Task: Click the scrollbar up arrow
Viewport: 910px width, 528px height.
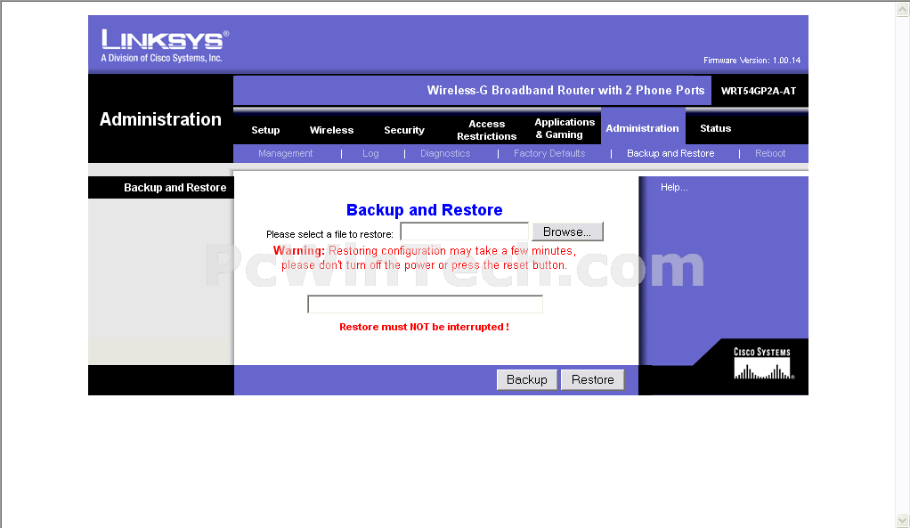Action: (902, 9)
